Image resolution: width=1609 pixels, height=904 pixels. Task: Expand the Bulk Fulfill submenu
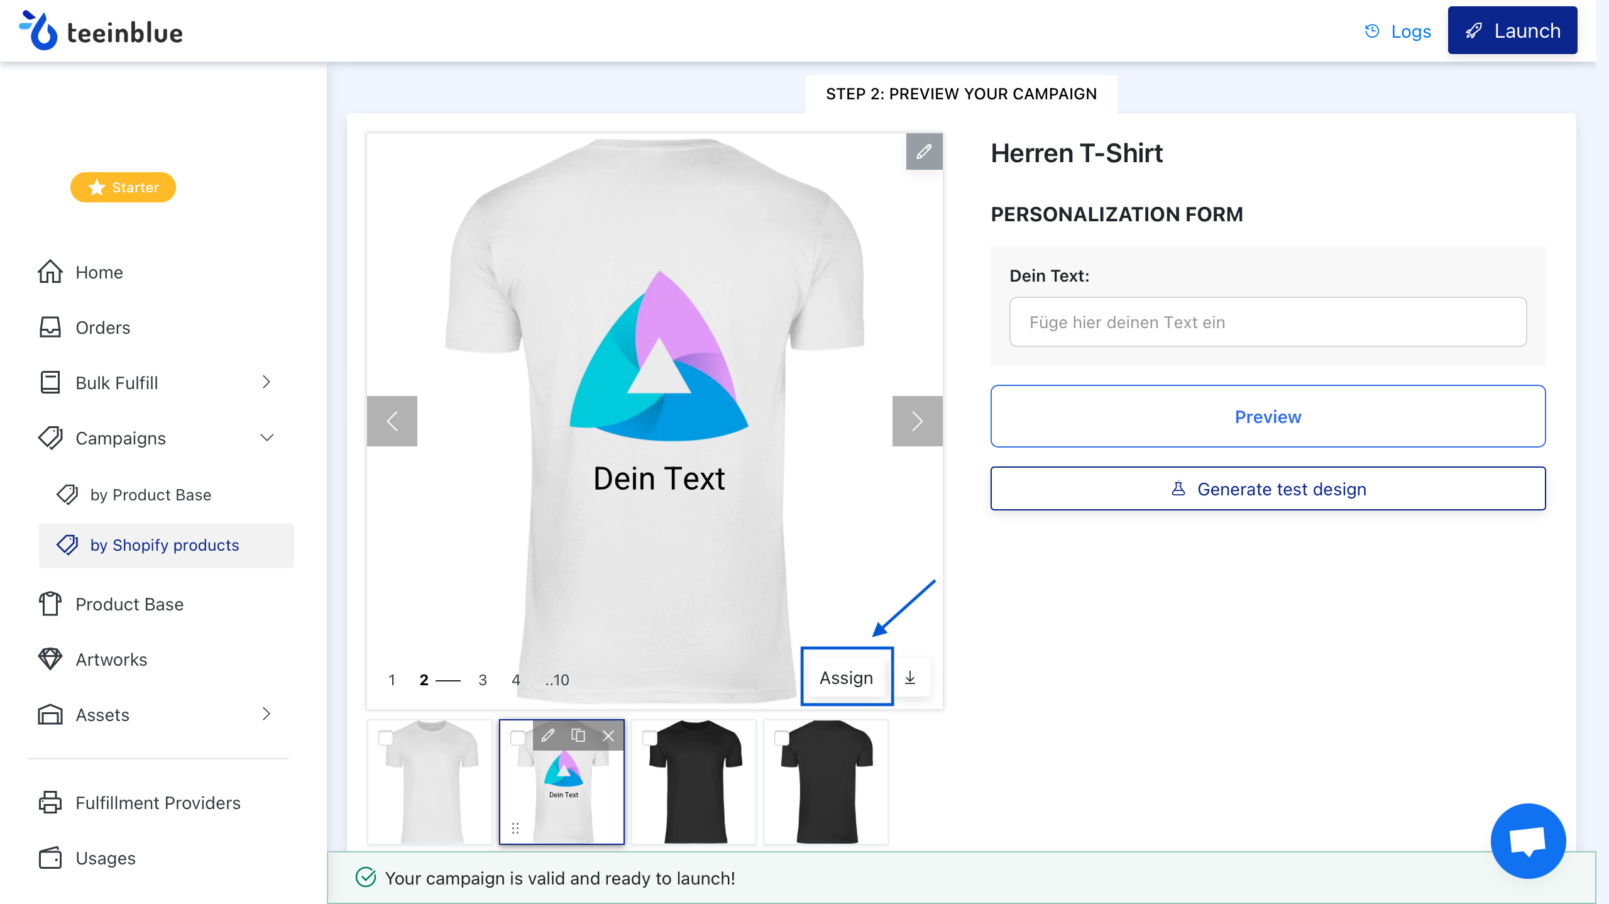(266, 382)
